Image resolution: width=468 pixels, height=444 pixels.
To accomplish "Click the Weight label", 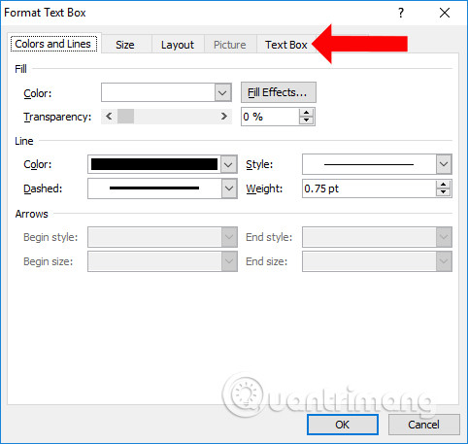I will pos(264,188).
